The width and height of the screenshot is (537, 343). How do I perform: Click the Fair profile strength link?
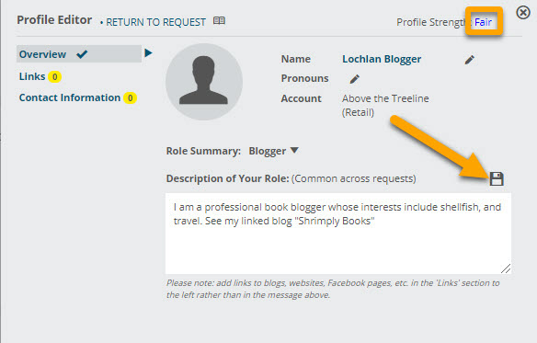coord(483,22)
